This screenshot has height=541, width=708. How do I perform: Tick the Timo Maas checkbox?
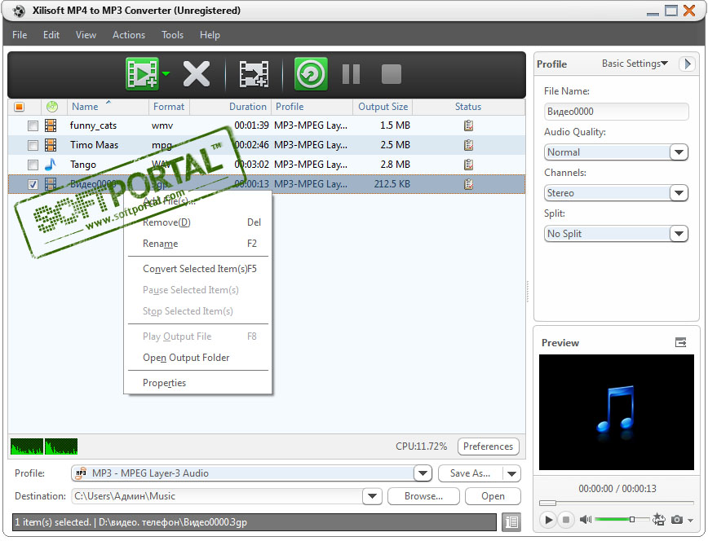coord(33,145)
